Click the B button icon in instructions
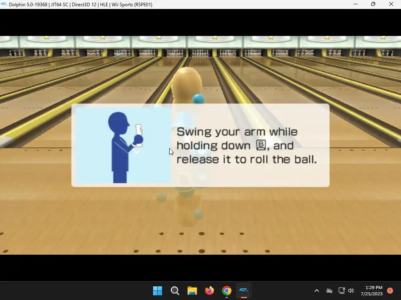The height and width of the screenshot is (300, 401). pyautogui.click(x=261, y=145)
